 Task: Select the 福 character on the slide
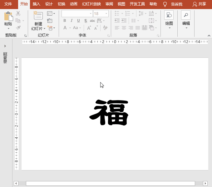pos(109,112)
